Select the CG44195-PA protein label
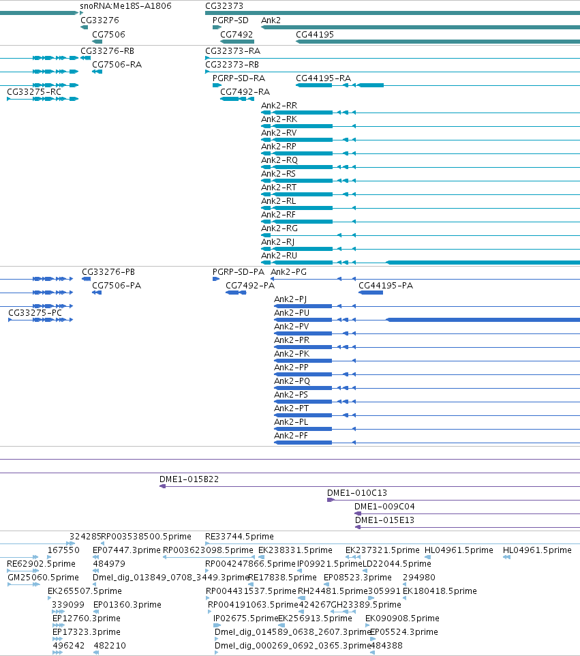This screenshot has width=580, height=656. pyautogui.click(x=386, y=286)
